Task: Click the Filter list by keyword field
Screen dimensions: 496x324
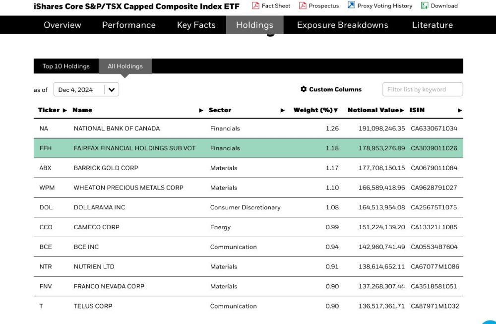Action: [x=423, y=89]
